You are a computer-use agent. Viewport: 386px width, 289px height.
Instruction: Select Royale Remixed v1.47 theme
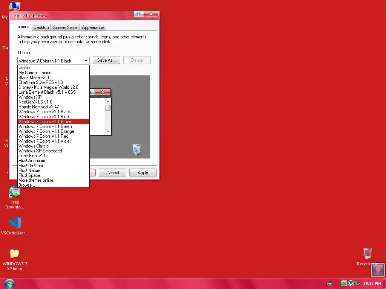54,107
